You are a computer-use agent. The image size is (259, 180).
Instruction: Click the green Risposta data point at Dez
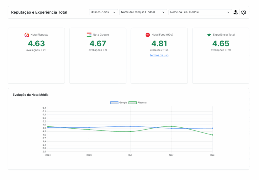tap(212, 135)
